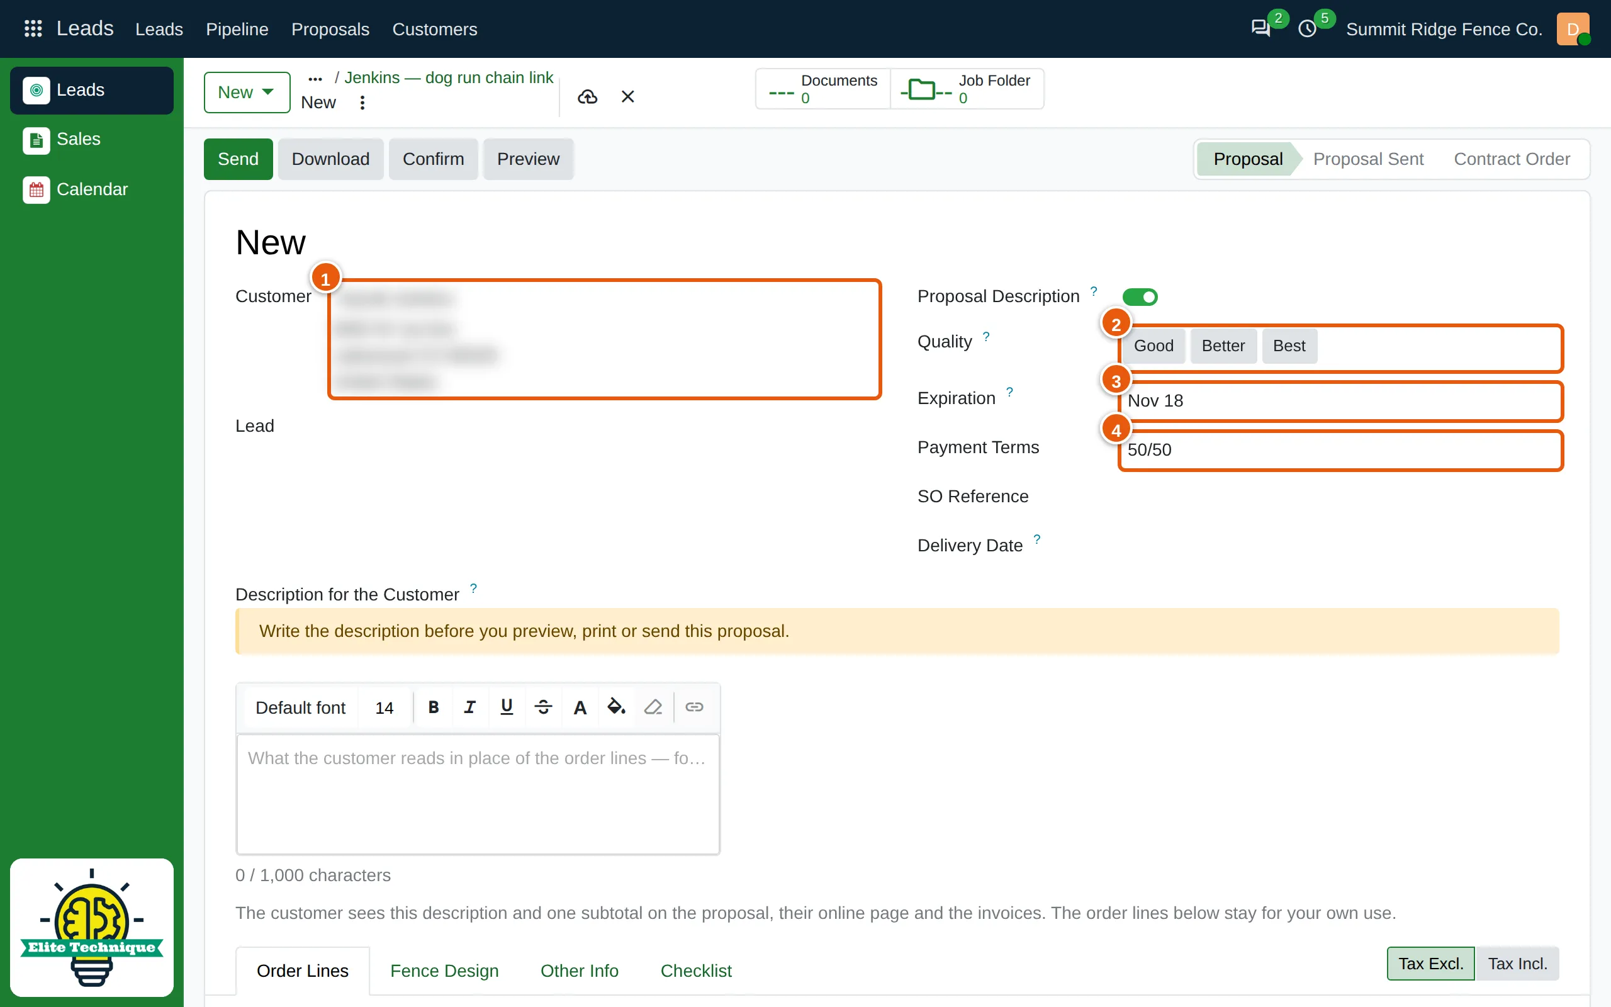Viewport: 1611px width, 1007px height.
Task: Select Good quality option
Action: (x=1154, y=346)
